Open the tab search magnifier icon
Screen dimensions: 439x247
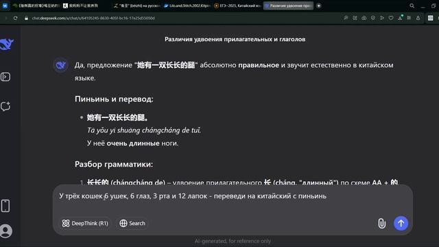[x=412, y=5]
